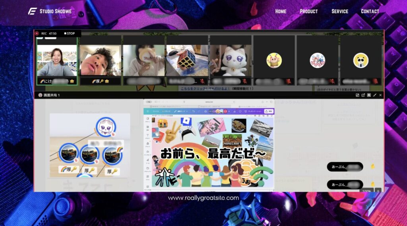Click the picture-in-picture icon in screen-share bar
Image resolution: width=407 pixels, height=226 pixels.
click(x=369, y=95)
